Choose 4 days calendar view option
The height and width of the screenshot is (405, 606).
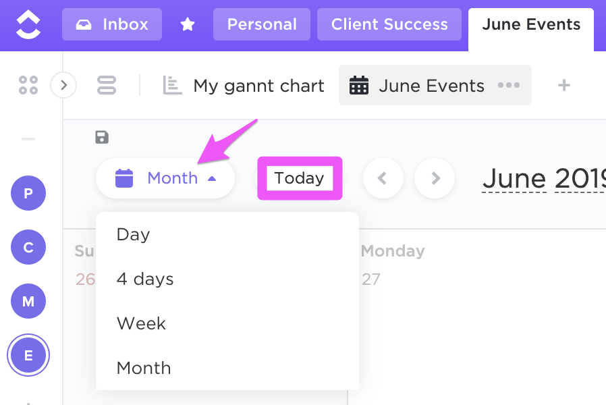pyautogui.click(x=145, y=279)
